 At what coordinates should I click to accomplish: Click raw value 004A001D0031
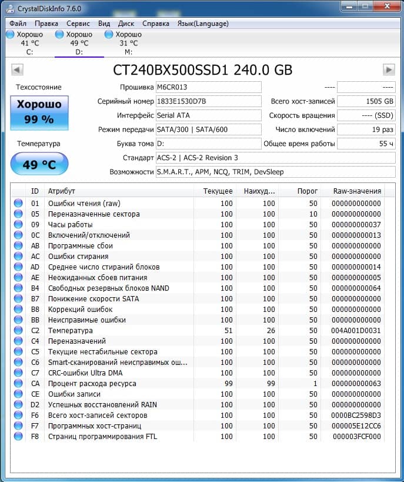click(356, 330)
